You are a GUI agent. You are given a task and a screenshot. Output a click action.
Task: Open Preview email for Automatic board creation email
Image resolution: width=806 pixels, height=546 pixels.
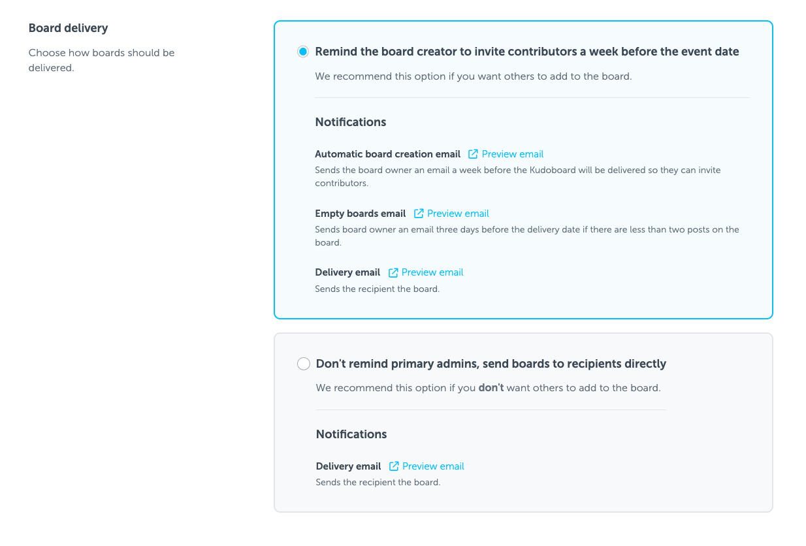click(x=513, y=153)
